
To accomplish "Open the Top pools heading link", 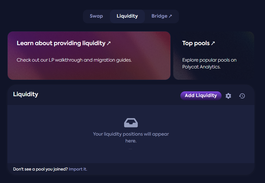I will 196,43.
